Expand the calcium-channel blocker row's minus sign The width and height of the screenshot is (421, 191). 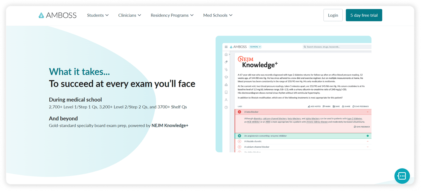(x=367, y=147)
